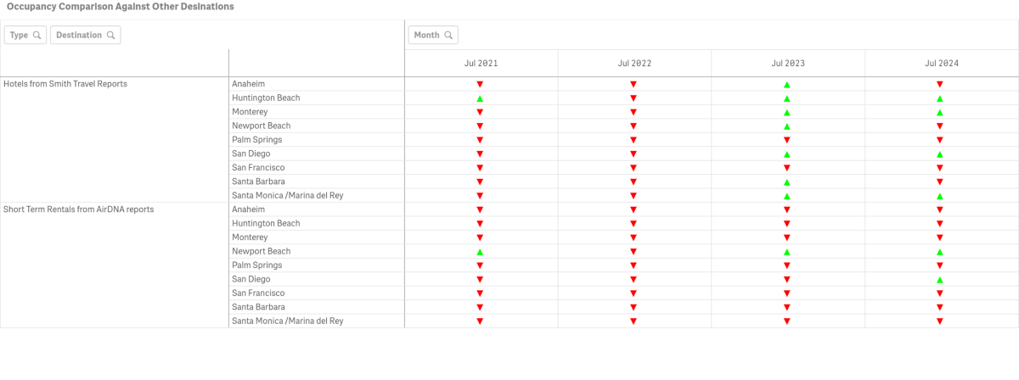This screenshot has height=380, width=1019.
Task: Click green up arrow for Hotels Anaheim Jul 2023
Action: click(x=787, y=85)
